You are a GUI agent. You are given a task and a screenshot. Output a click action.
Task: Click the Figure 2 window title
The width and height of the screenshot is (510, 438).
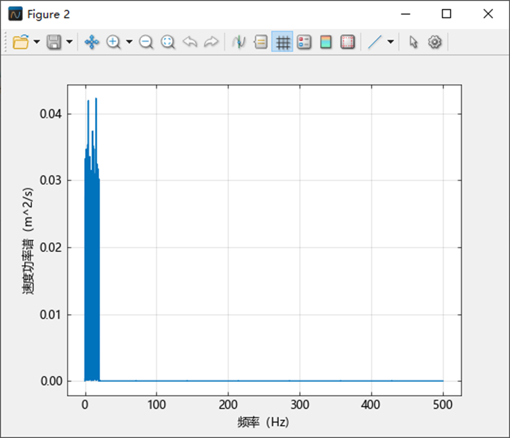(x=48, y=14)
